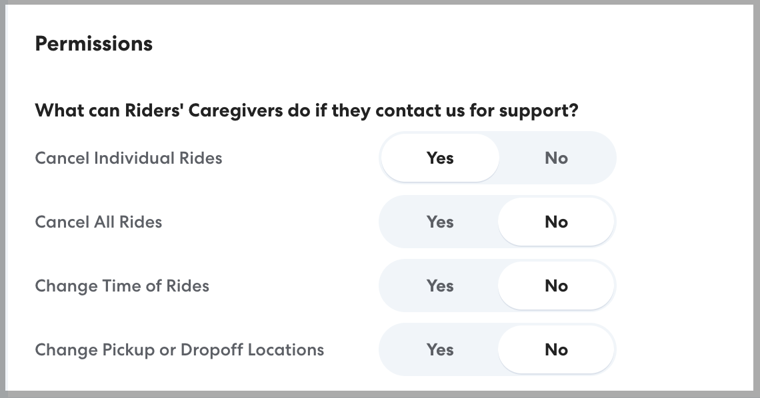Click the Change Time of Rides label
Viewport: 760px width, 398px height.
point(122,286)
